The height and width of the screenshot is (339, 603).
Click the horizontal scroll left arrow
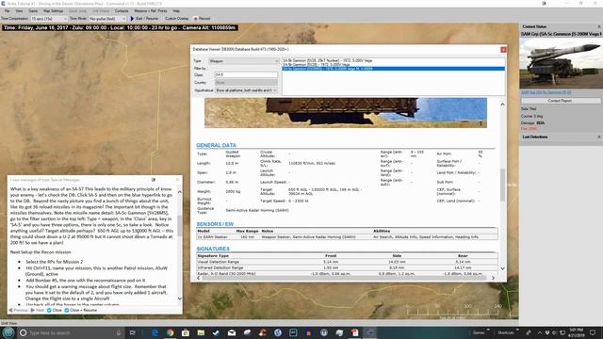(199, 278)
